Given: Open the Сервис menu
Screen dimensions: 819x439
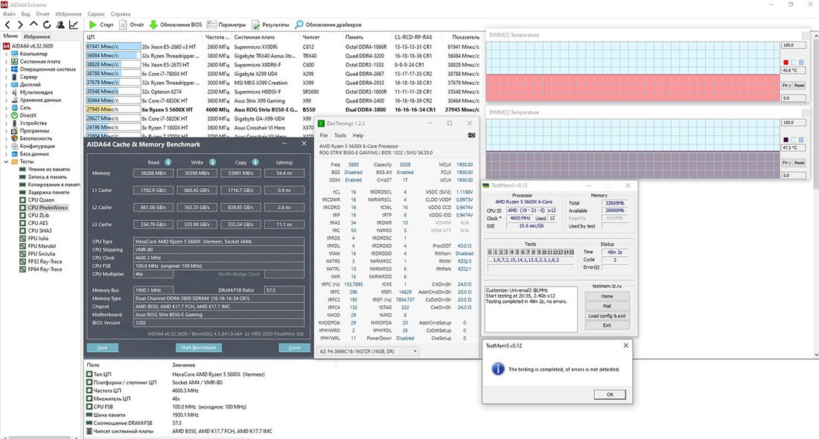Looking at the screenshot, I should [x=96, y=13].
